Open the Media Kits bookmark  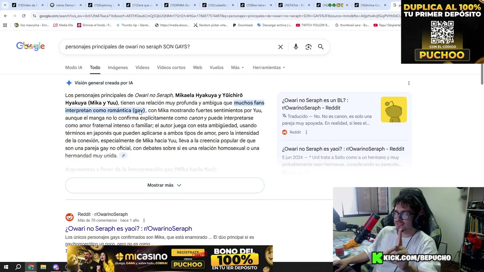[63, 25]
